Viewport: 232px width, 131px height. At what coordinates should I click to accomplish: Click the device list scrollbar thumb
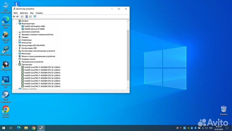pyautogui.click(x=128, y=55)
